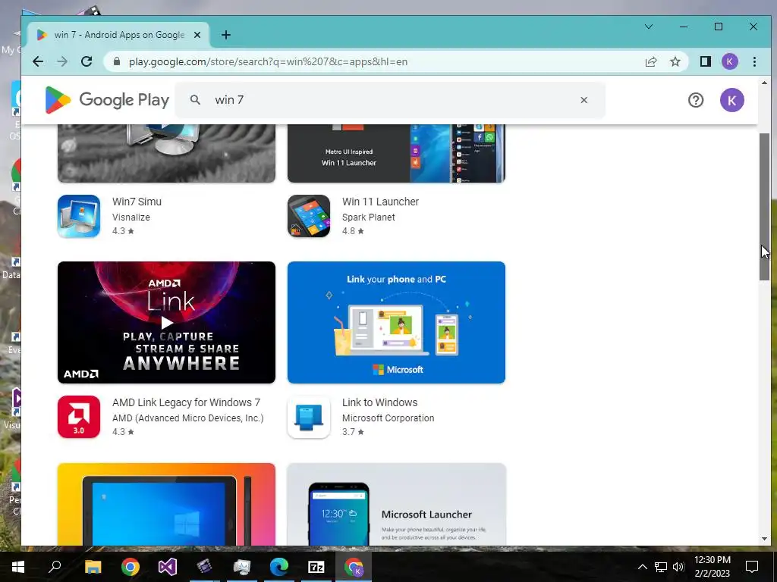Bookmark this page with the star icon

coord(675,61)
